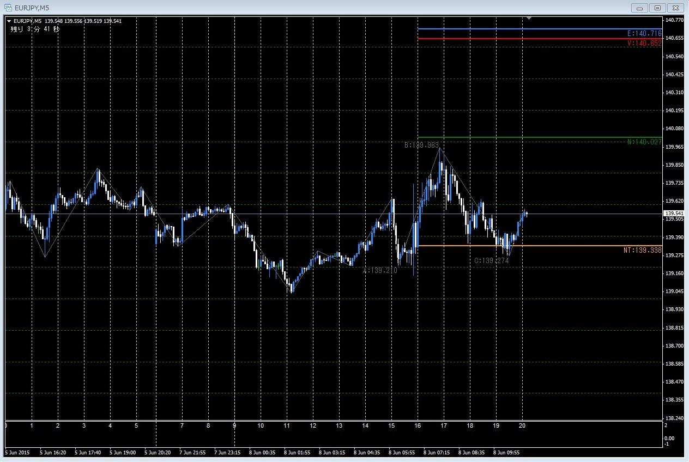
Task: Click the 7 Jun 23:15 time label
Action: [228, 452]
